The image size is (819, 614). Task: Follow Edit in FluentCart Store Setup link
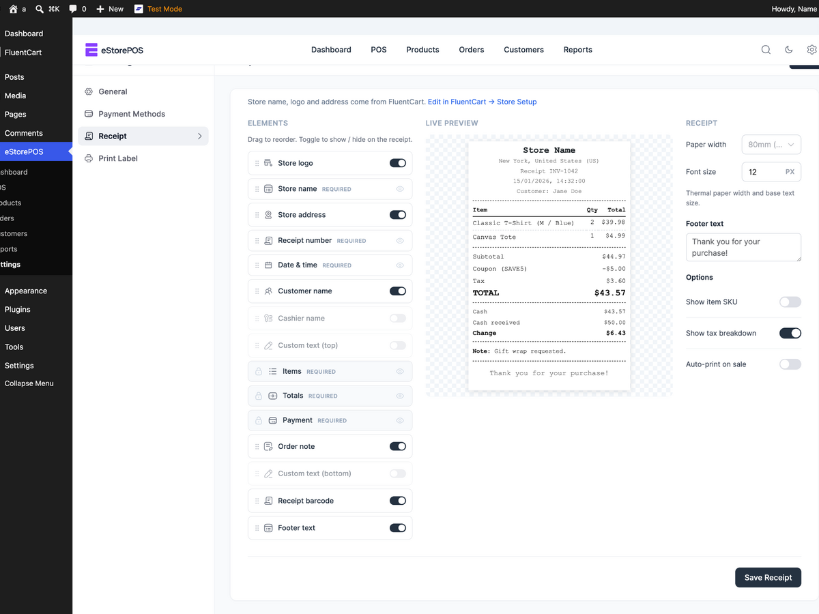pyautogui.click(x=483, y=102)
